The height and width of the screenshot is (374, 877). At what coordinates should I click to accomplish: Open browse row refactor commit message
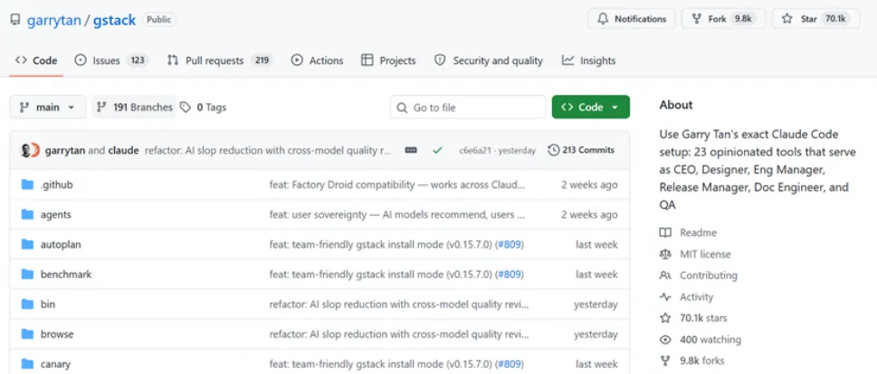[399, 334]
